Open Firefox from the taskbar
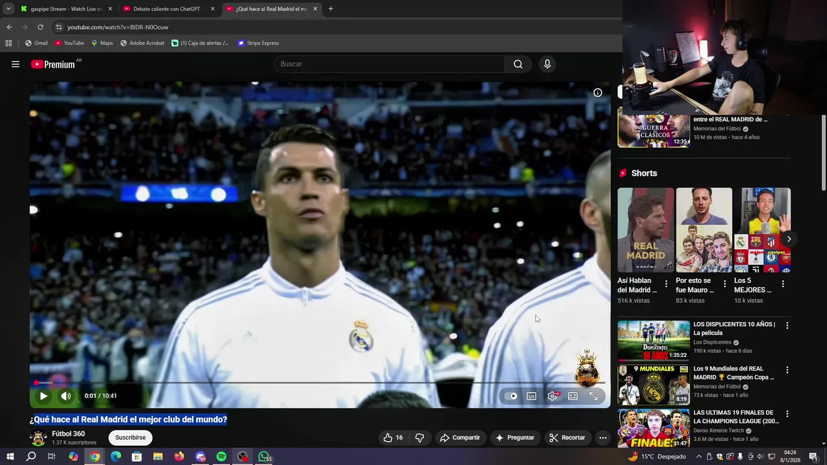Screen dimensions: 827x465 [179, 457]
